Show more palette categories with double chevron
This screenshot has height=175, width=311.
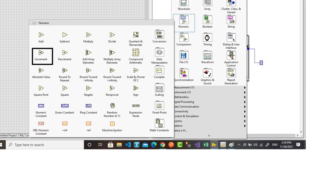pos(209,136)
